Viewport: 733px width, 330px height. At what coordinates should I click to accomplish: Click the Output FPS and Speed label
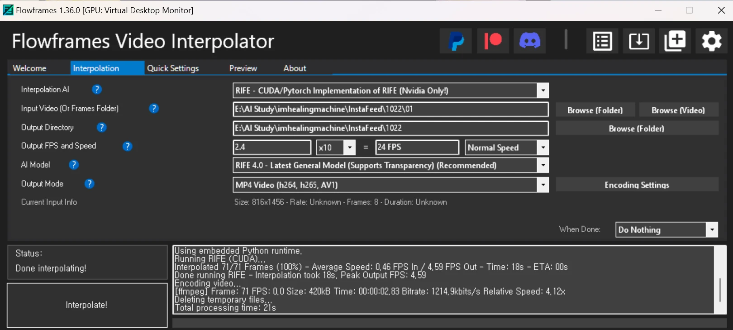[58, 146]
